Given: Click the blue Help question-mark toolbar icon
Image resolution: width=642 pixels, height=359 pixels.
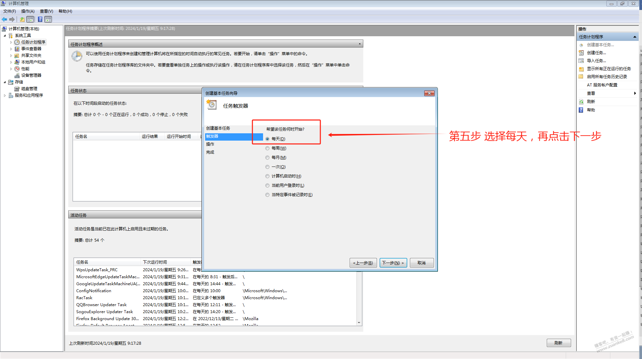Looking at the screenshot, I should [40, 19].
